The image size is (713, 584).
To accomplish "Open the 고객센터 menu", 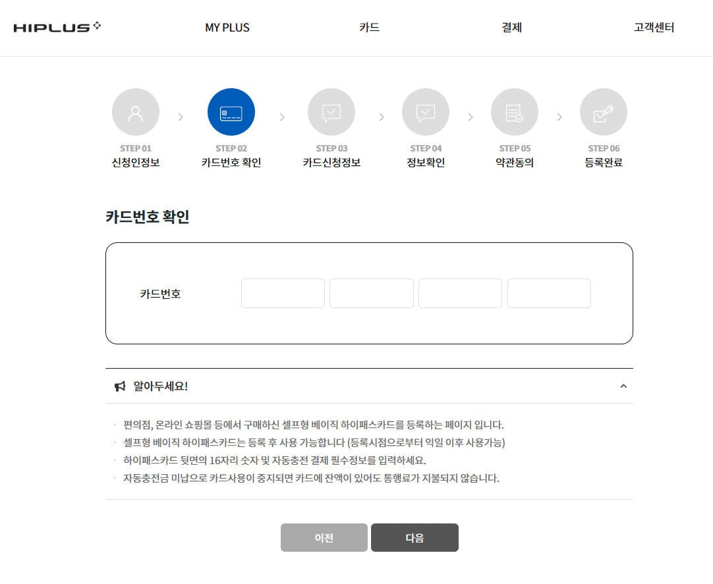I will 654,28.
